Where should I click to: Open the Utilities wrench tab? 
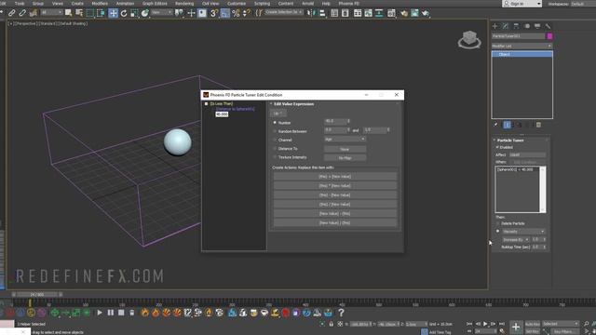pyautogui.click(x=548, y=26)
